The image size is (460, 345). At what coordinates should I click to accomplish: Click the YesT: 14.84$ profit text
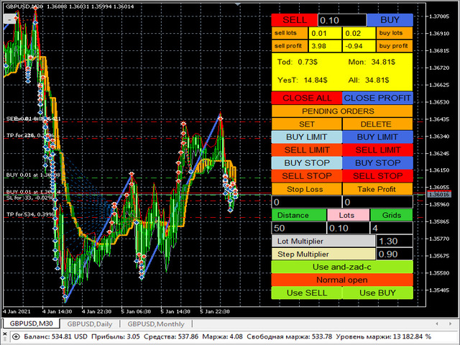(302, 80)
